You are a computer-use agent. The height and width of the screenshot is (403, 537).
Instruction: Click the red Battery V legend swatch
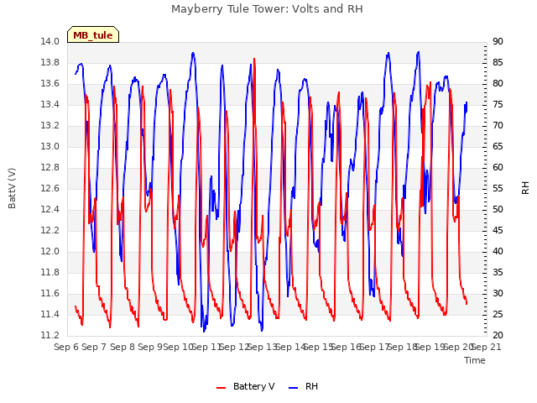coord(222,388)
